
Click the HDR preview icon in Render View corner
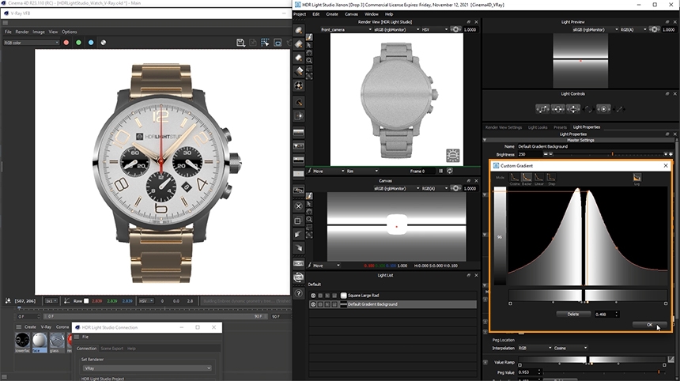pyautogui.click(x=453, y=155)
